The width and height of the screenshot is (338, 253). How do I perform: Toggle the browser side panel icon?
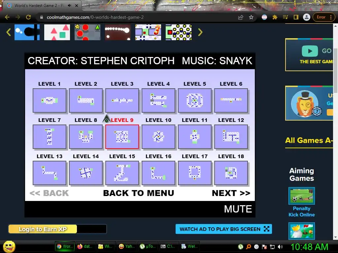click(x=296, y=17)
